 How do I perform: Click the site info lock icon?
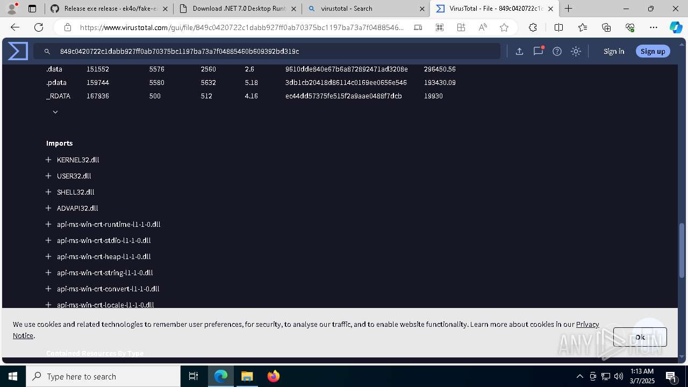[x=67, y=27]
